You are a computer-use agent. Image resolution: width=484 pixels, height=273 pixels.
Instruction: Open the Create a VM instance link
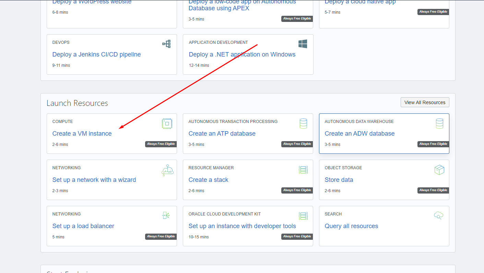tap(82, 134)
